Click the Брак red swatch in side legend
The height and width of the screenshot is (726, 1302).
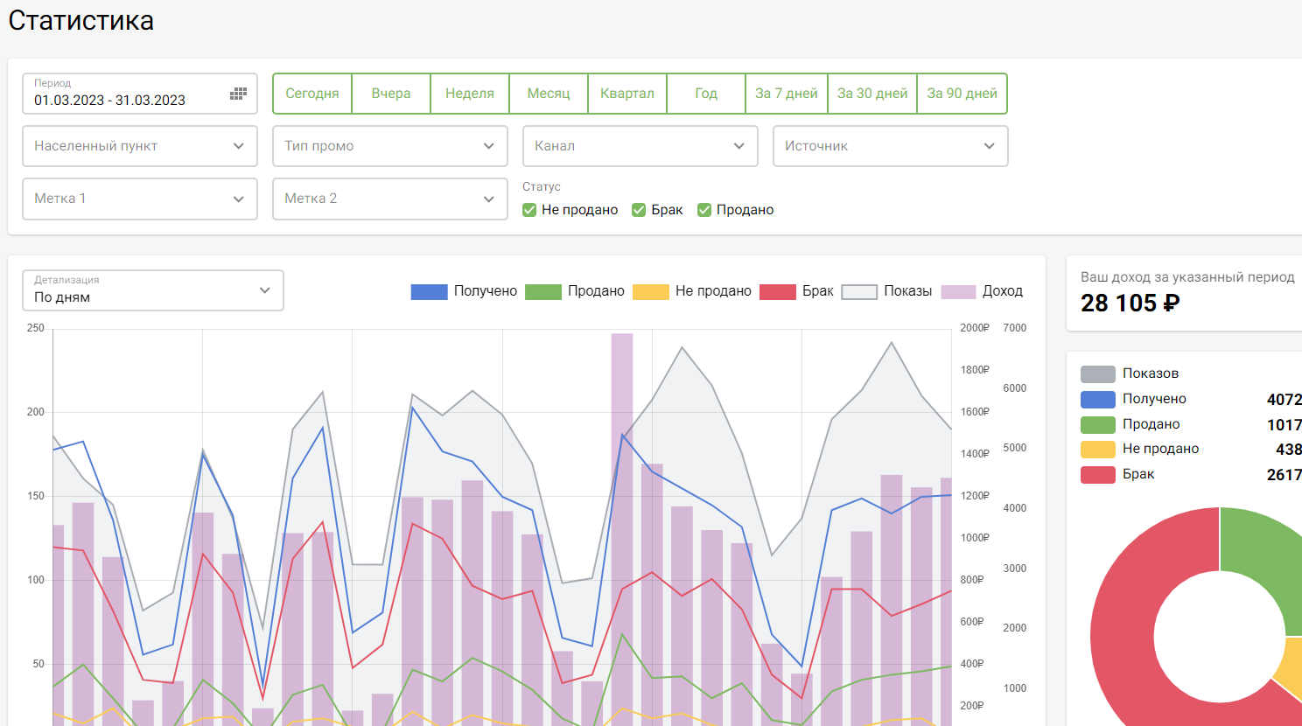click(x=1098, y=474)
